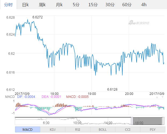Switch indicator to KDJ

[x=52, y=129]
